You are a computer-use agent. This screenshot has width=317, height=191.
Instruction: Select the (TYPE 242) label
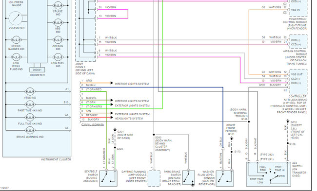pyautogui.click(x=267, y=155)
